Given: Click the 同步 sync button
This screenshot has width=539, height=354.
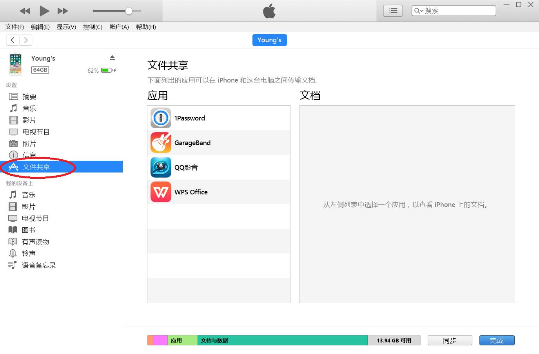Looking at the screenshot, I should pos(450,340).
